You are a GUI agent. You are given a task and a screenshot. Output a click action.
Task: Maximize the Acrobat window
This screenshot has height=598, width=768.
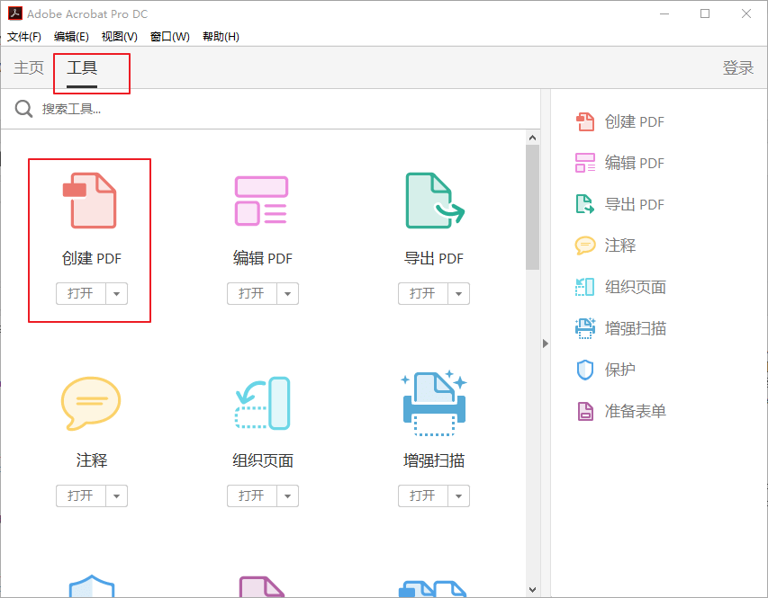point(705,13)
